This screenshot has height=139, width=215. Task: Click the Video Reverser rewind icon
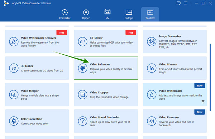152,121
